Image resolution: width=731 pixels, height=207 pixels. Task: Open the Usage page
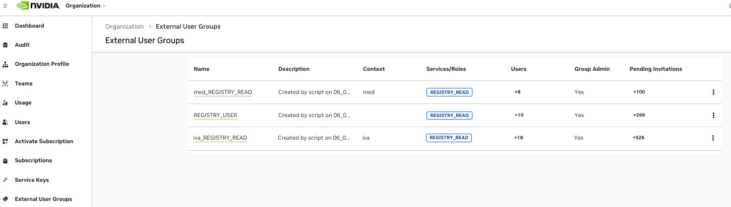23,102
